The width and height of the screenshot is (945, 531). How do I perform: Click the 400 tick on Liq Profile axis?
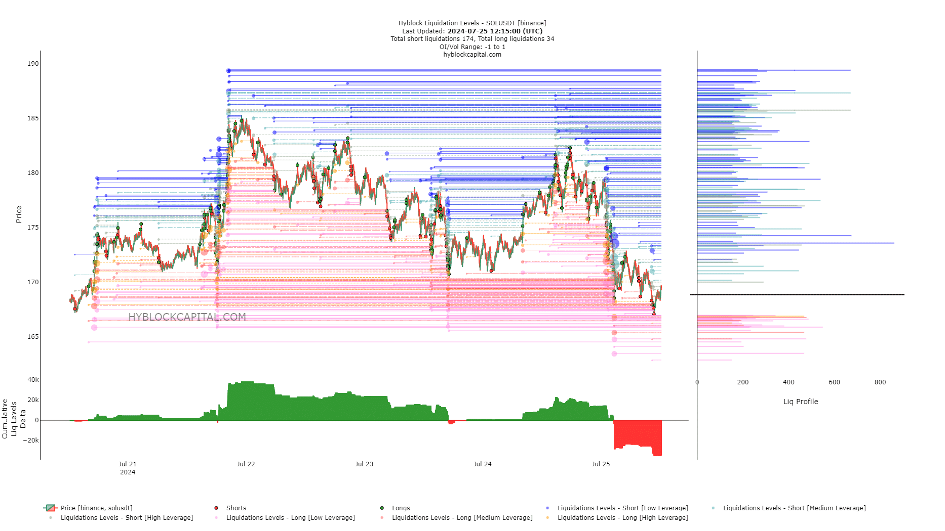click(789, 382)
